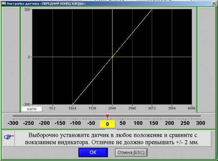
Task: Cancel via the Отмена [ESC] button
Action: [131, 152]
